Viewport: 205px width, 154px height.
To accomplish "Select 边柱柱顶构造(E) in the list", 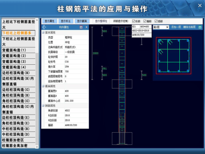I will click(18, 117).
